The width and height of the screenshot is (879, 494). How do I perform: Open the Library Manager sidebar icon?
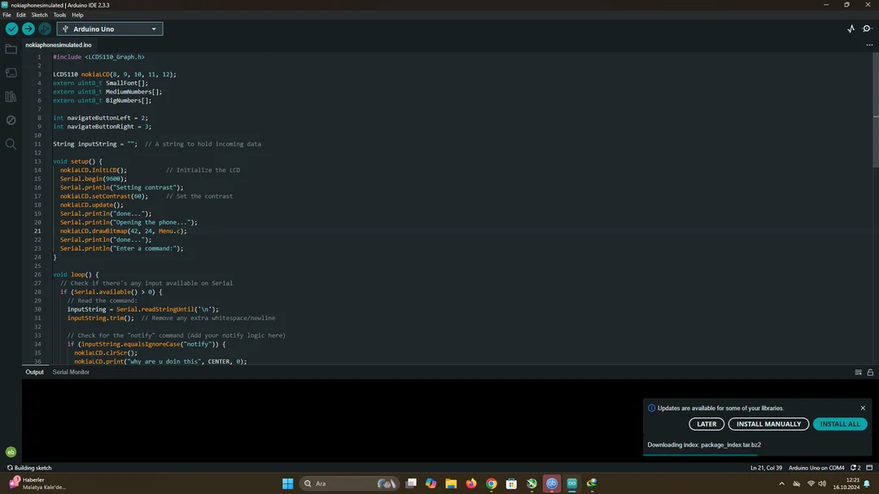[x=11, y=97]
